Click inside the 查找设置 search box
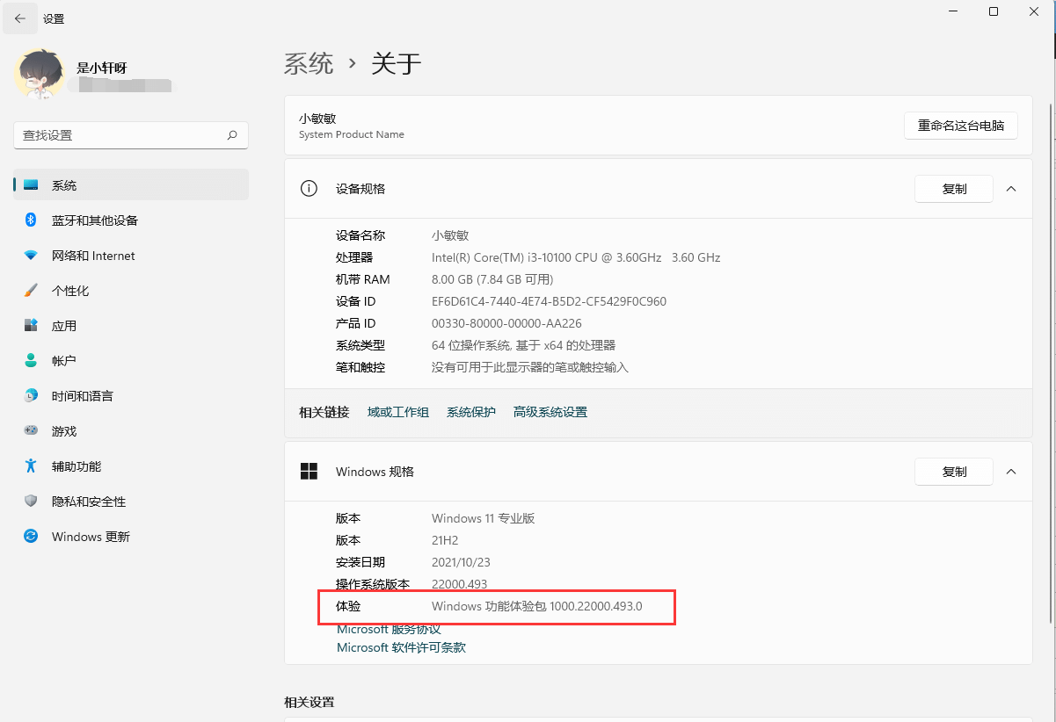 (130, 134)
